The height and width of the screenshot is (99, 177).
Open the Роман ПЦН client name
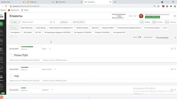pyautogui.click(x=21, y=55)
